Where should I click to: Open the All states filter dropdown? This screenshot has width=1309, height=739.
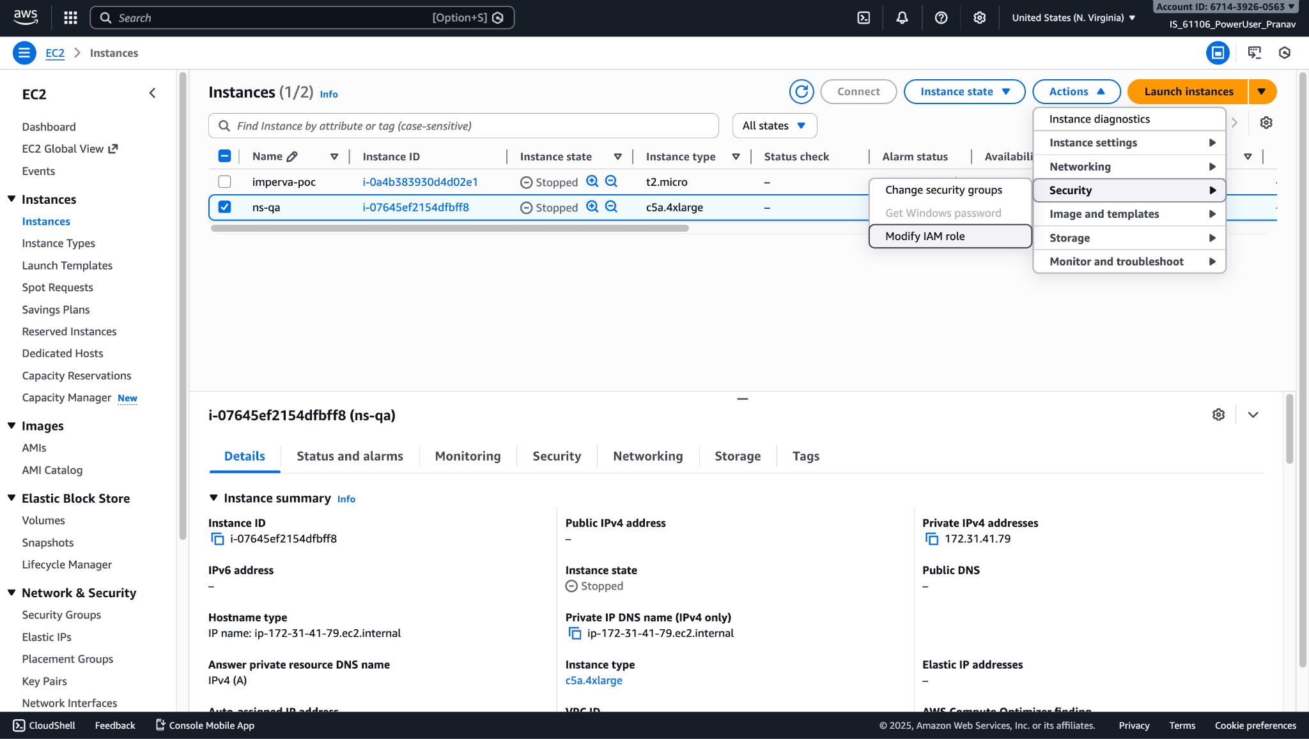pos(774,126)
